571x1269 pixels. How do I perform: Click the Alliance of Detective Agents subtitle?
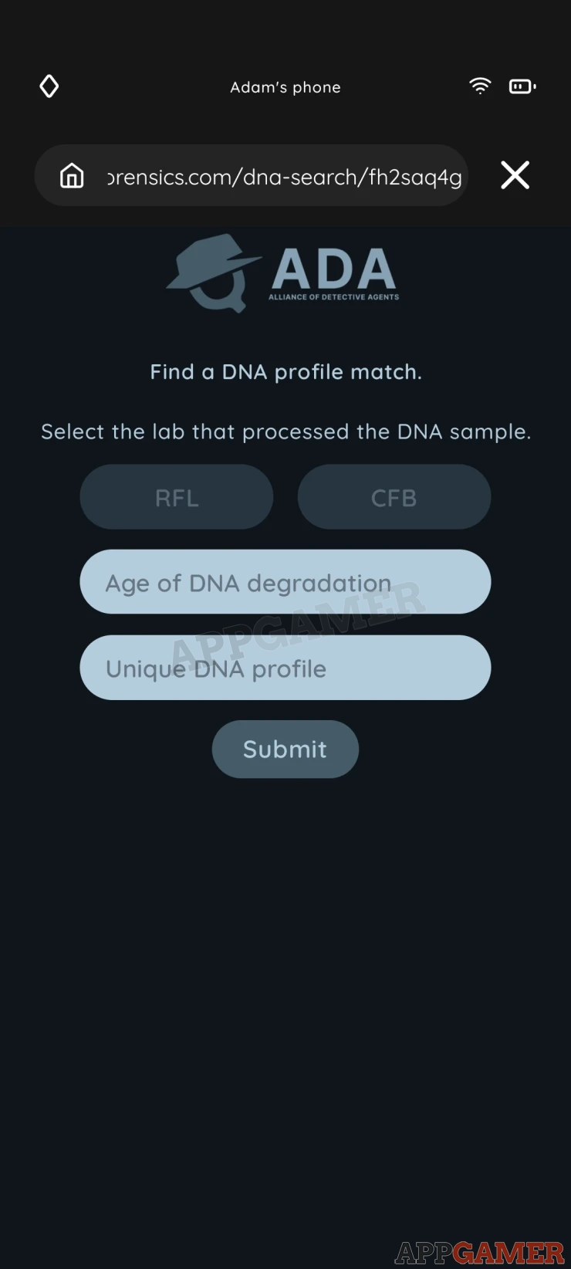point(333,297)
